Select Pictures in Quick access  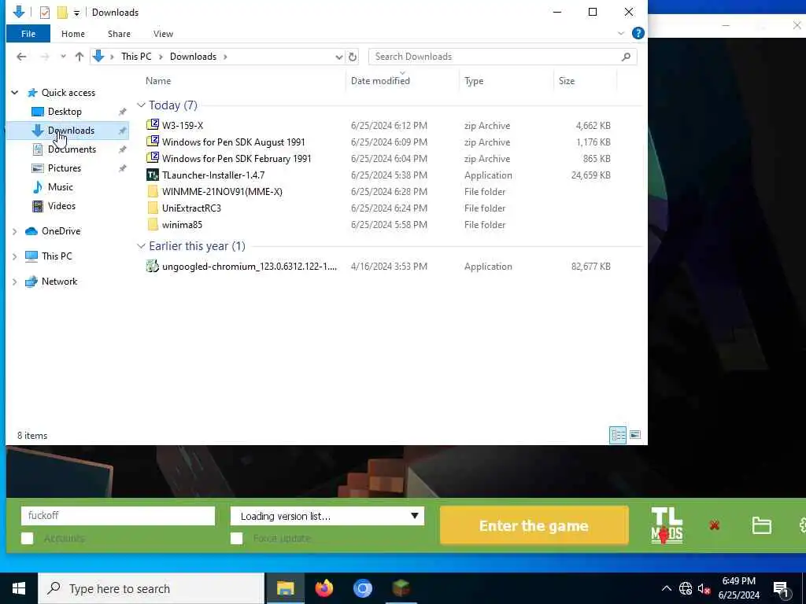pyautogui.click(x=65, y=168)
